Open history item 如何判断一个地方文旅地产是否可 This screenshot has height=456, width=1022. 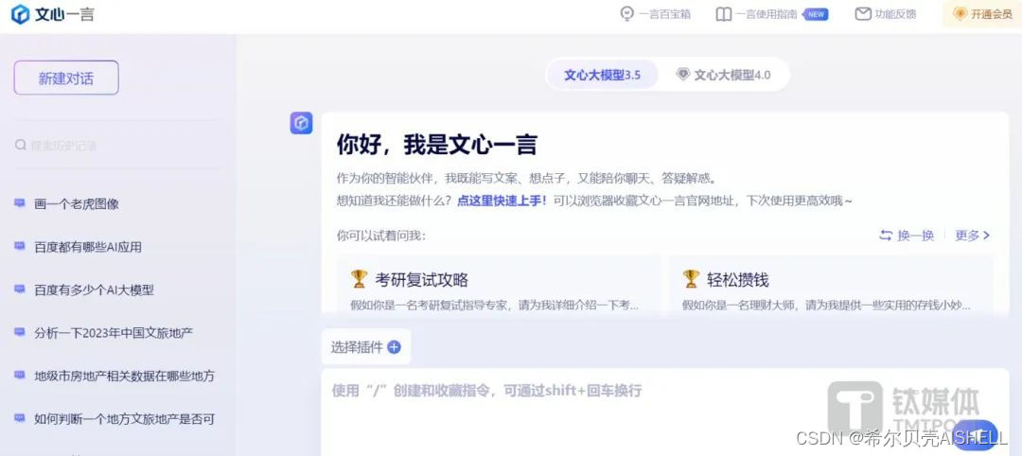click(x=125, y=419)
